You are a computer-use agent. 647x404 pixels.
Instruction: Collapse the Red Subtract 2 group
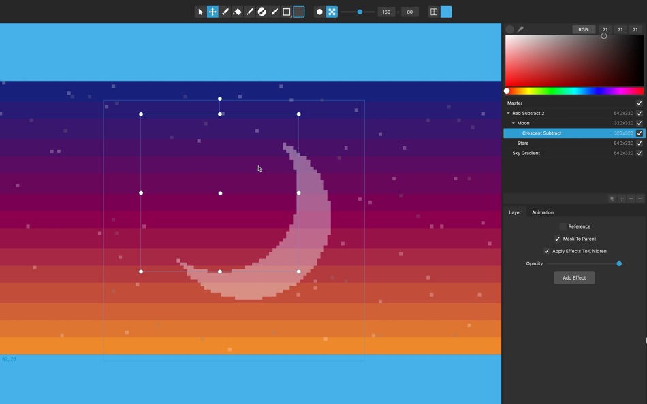(x=507, y=113)
